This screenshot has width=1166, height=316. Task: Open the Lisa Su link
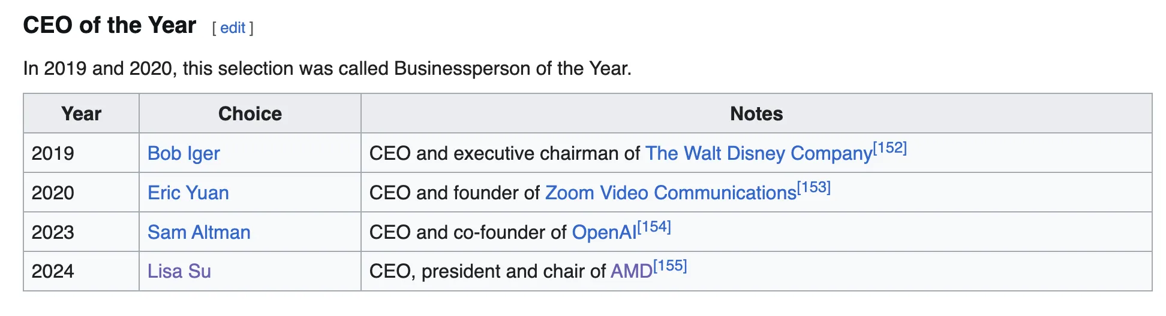coord(179,271)
